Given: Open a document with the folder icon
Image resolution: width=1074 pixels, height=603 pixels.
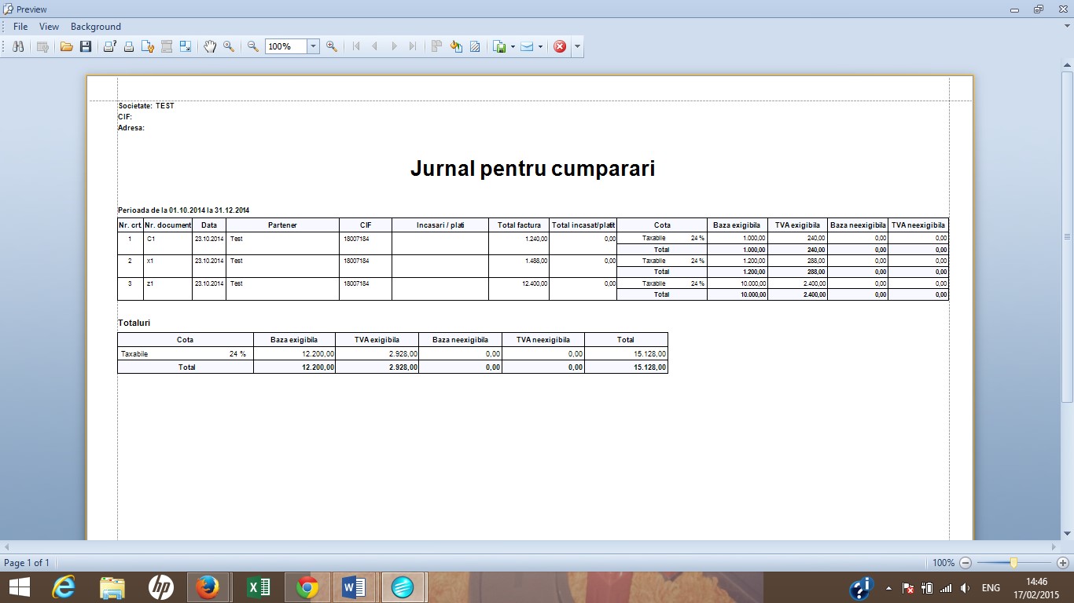Looking at the screenshot, I should [66, 46].
